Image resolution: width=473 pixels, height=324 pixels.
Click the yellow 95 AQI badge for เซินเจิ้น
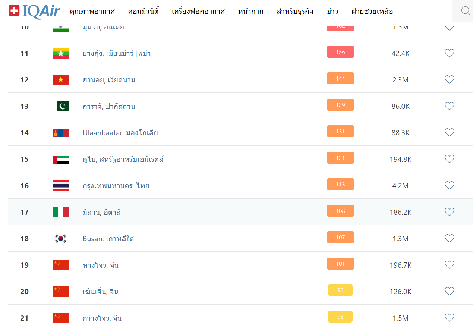pyautogui.click(x=340, y=290)
